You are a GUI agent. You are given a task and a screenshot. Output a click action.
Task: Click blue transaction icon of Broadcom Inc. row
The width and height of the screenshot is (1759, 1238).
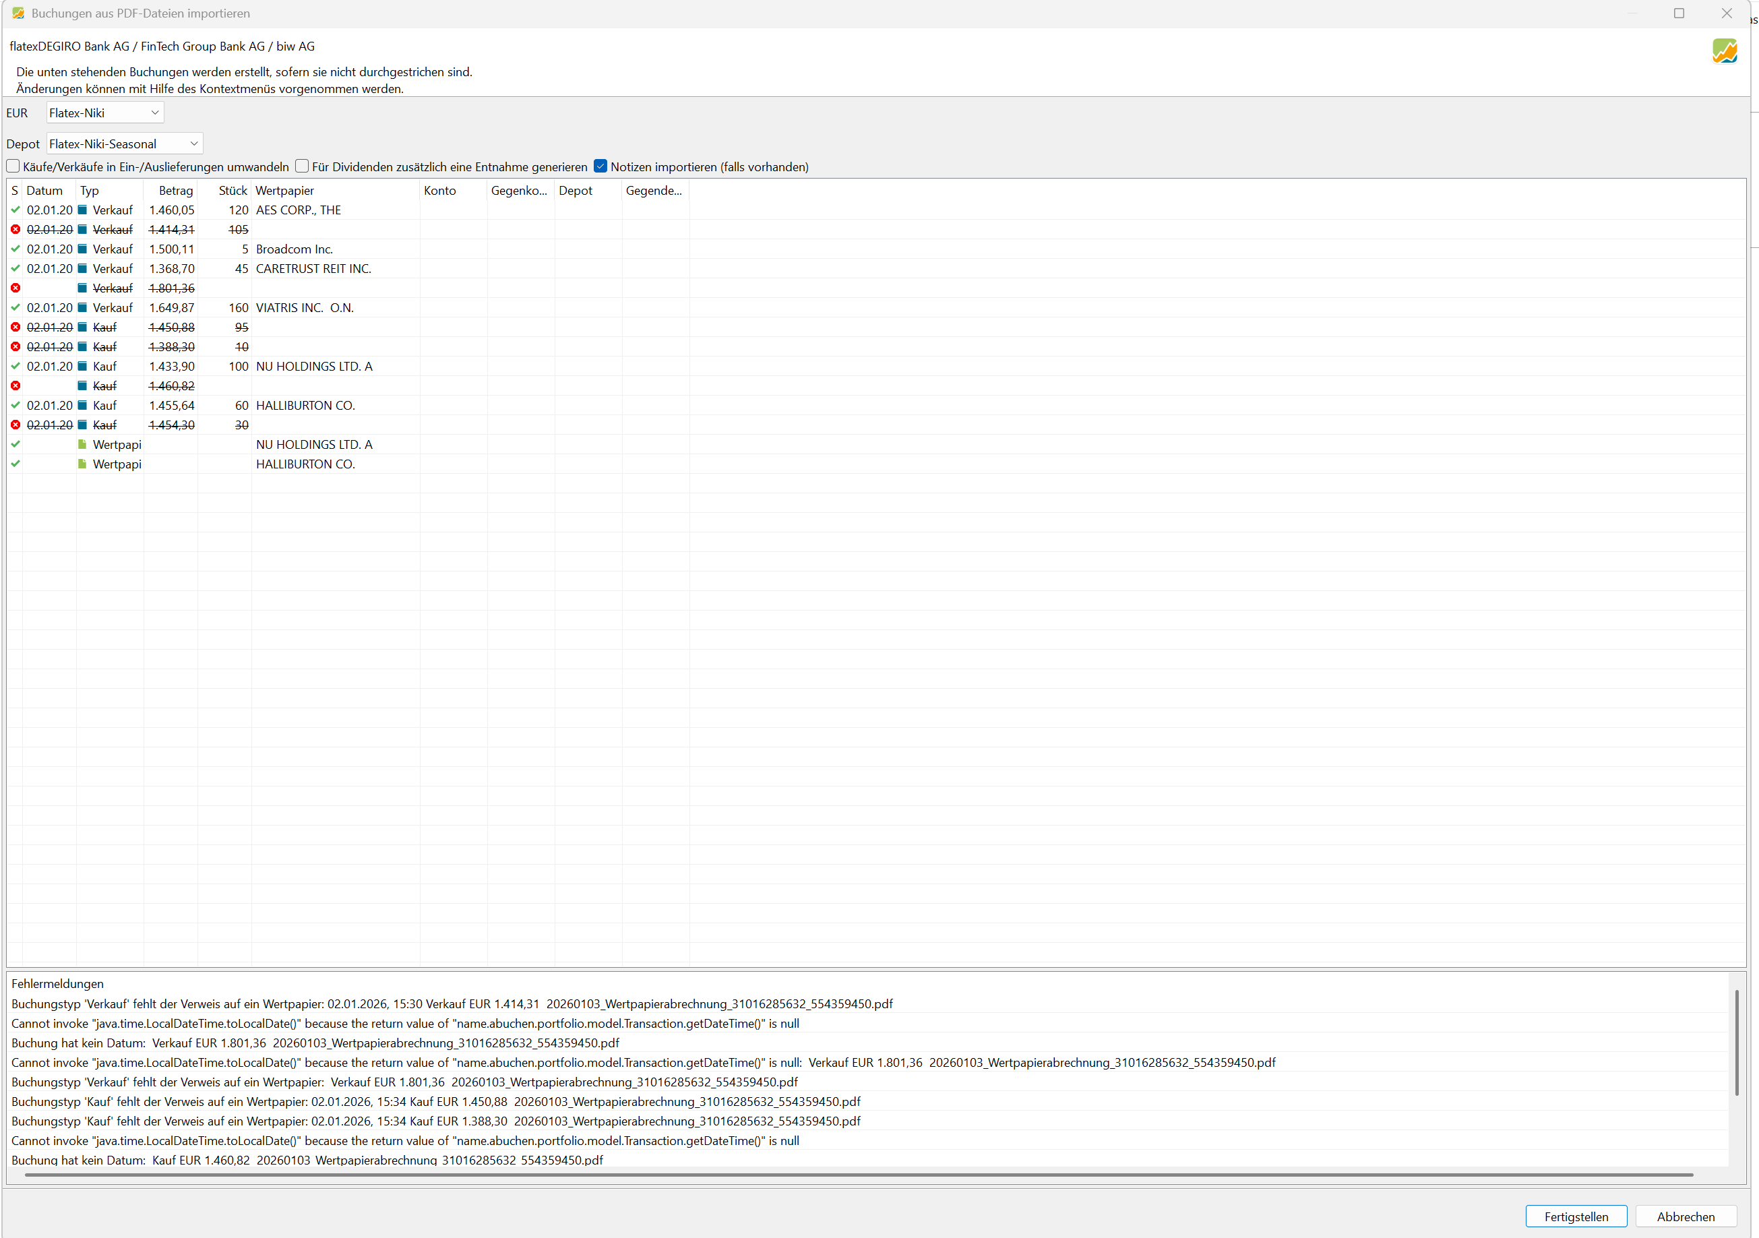pos(82,249)
